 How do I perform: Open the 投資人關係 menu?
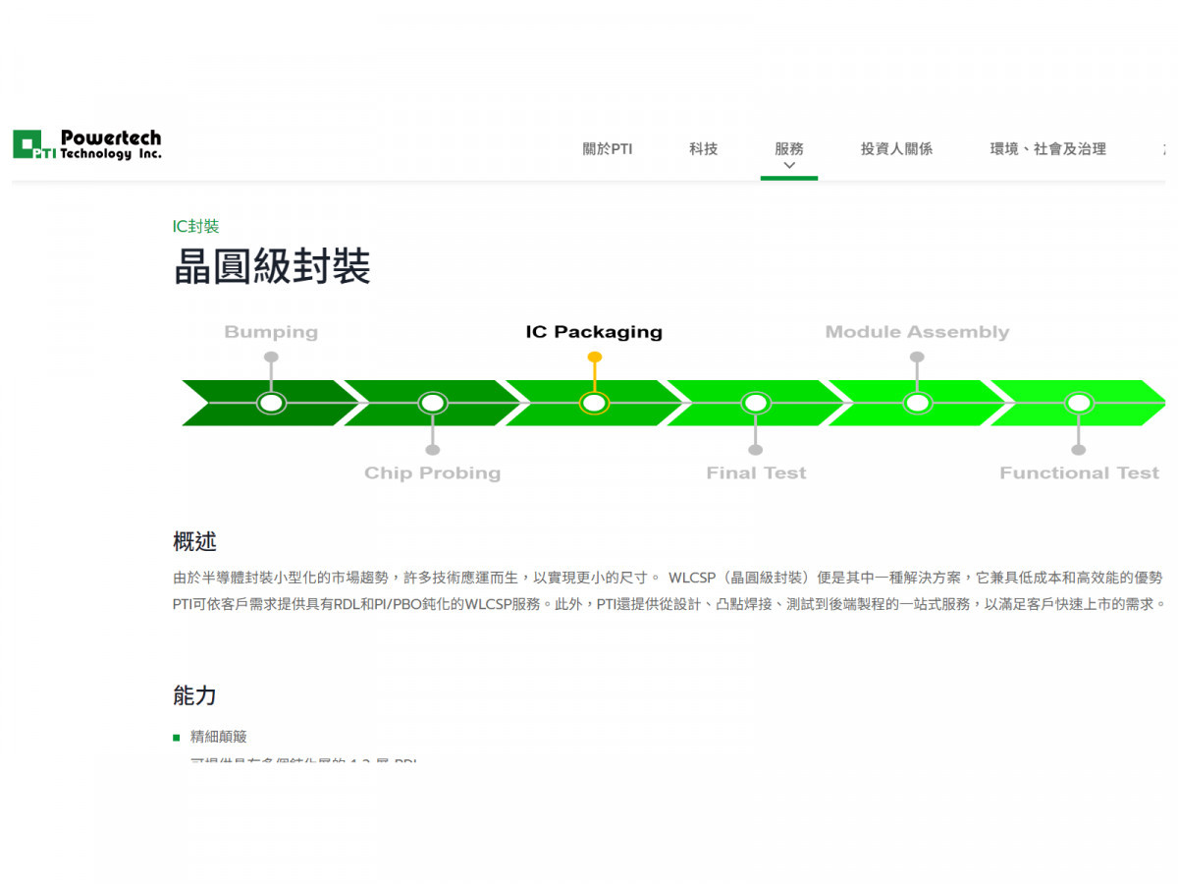click(896, 149)
